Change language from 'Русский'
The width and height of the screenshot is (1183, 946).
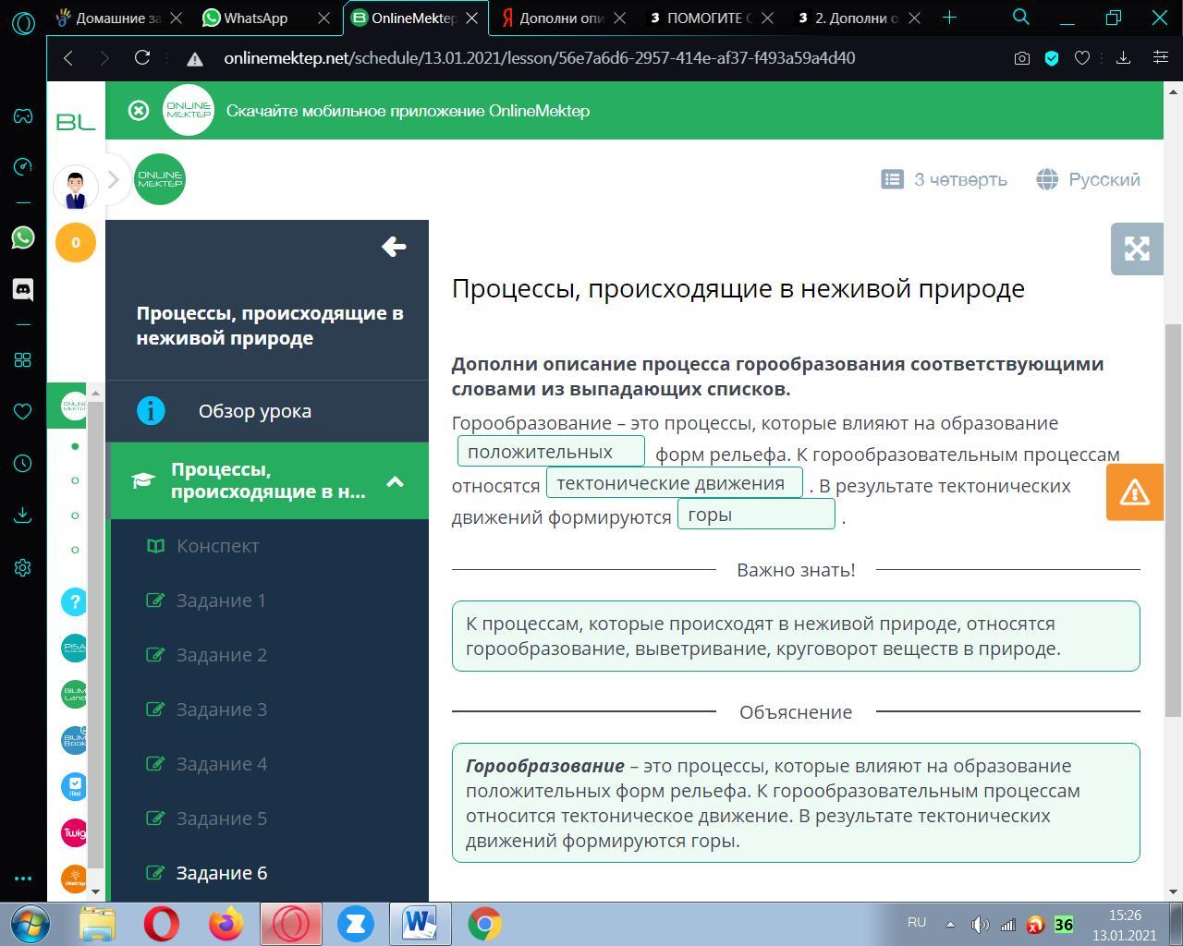tap(1088, 179)
